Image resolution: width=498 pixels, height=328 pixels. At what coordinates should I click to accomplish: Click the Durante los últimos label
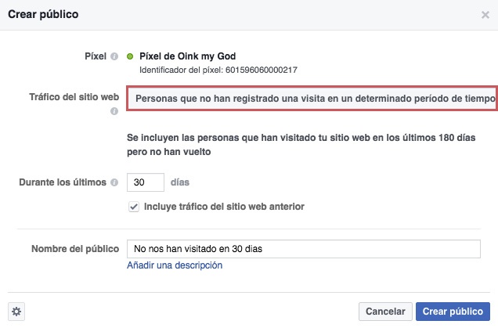pos(63,182)
